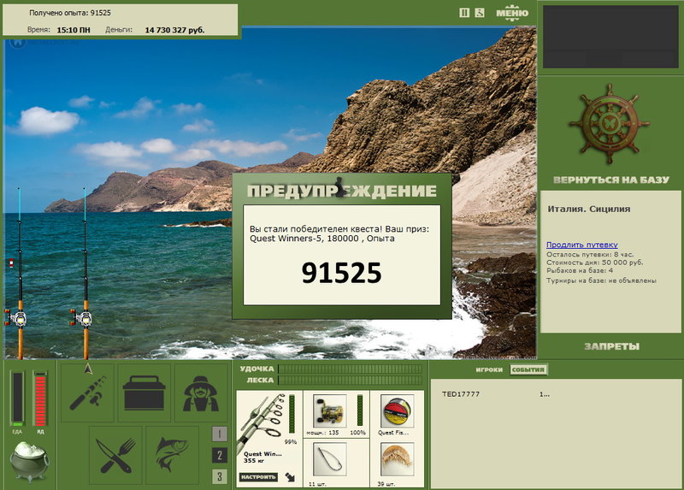Select the Quest Fis... line spool
Image resolution: width=684 pixels, height=490 pixels.
tap(397, 411)
